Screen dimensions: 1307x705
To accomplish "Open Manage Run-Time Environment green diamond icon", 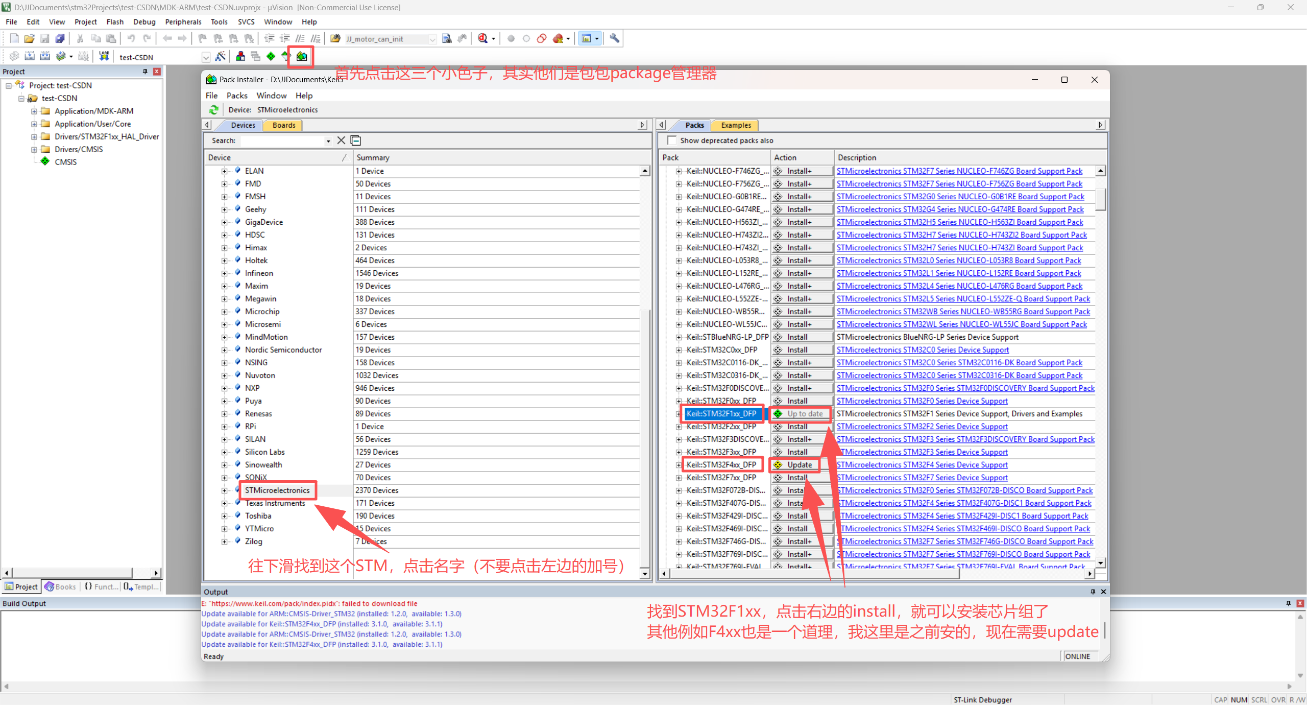I will (271, 56).
